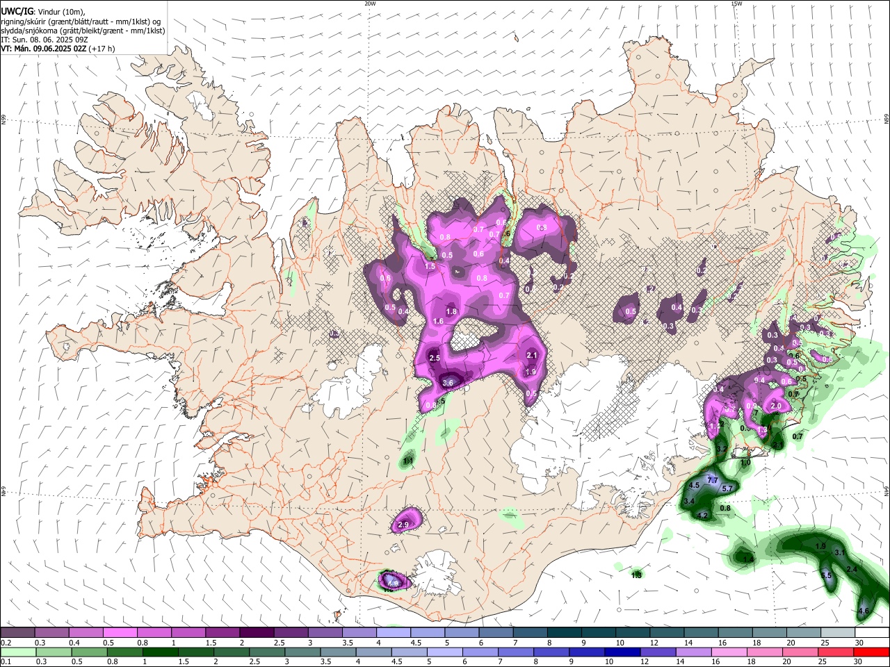The image size is (890, 667).
Task: Click the pink 16 swatch in lower rain legend
Action: point(729,652)
